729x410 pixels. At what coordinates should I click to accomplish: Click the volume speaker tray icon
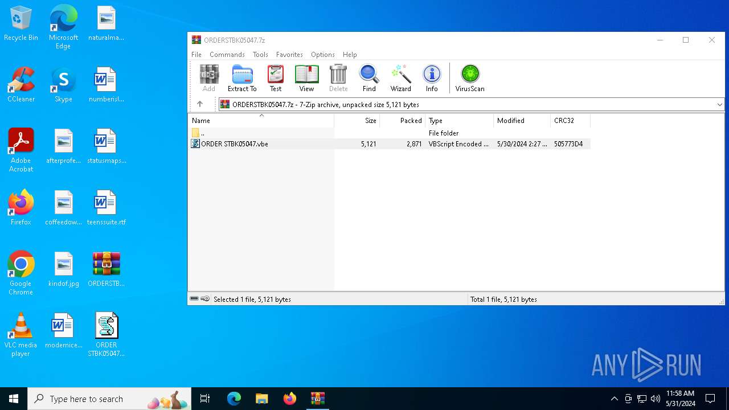point(656,399)
